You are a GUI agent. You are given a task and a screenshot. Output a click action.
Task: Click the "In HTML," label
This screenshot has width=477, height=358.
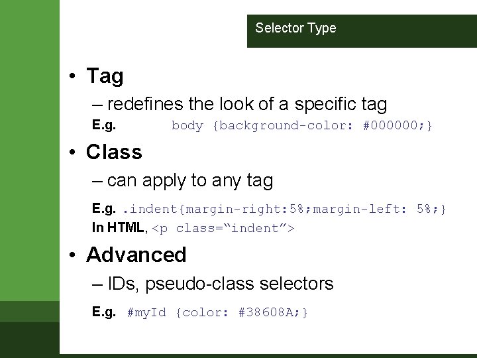(119, 228)
